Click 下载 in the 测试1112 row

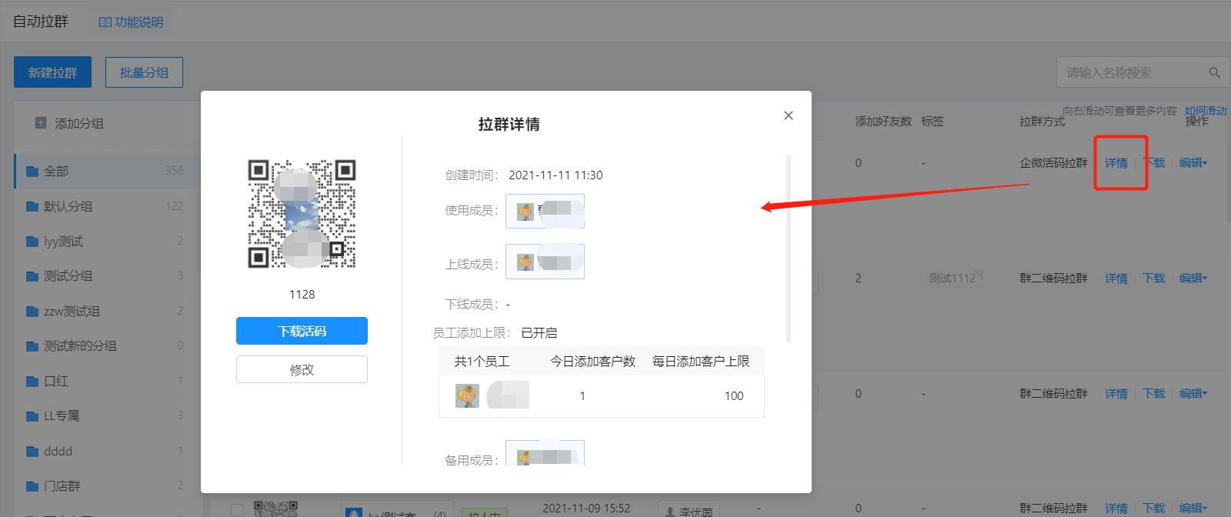click(1153, 278)
